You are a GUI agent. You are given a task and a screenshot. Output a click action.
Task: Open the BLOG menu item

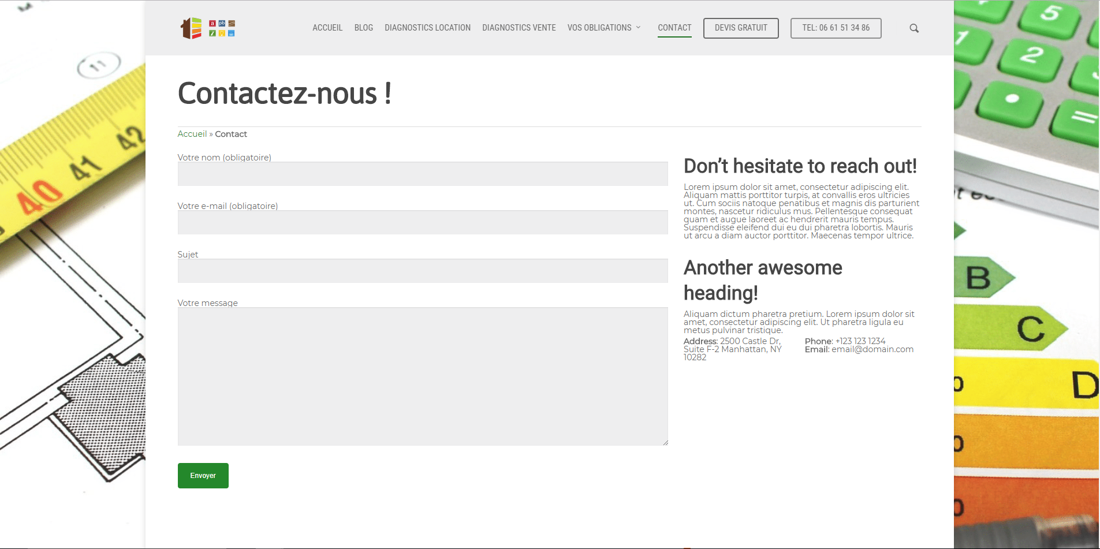click(363, 28)
